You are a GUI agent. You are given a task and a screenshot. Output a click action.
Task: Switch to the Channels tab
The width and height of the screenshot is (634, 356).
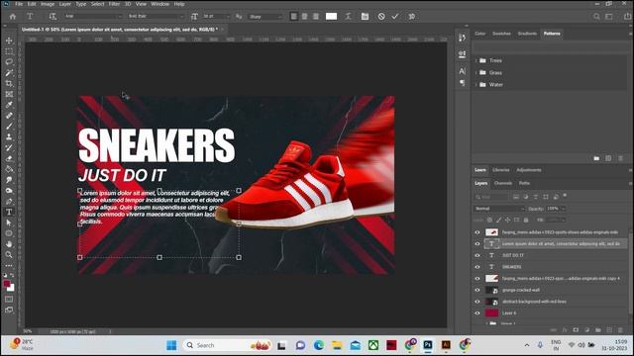tap(503, 183)
